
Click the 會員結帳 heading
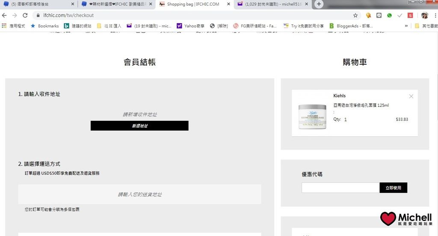click(x=140, y=62)
